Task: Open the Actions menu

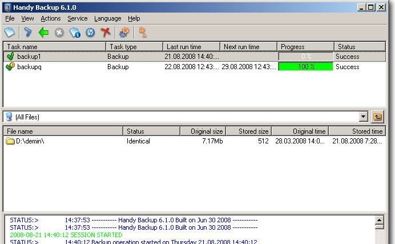Action: [51, 18]
